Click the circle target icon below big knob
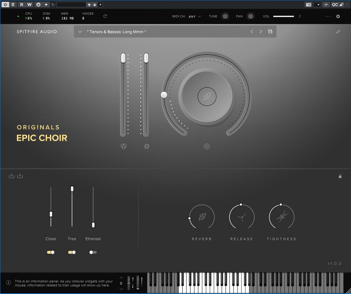 click(x=207, y=146)
